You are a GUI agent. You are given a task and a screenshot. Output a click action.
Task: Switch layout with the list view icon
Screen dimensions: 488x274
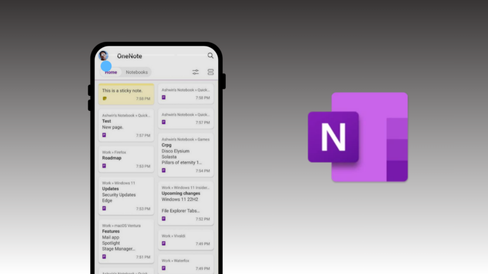[x=211, y=72]
